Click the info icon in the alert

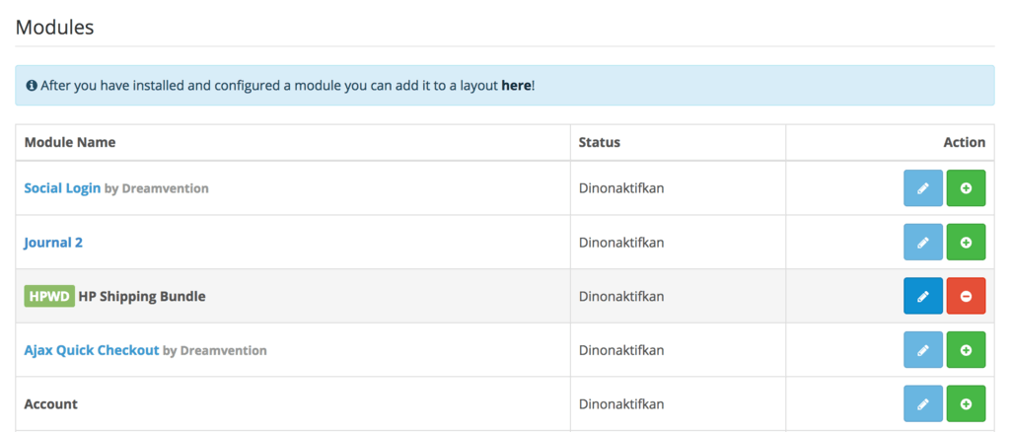tap(32, 86)
